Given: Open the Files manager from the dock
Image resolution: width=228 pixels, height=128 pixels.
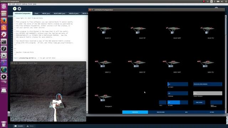Looking at the screenshot, I should [4, 14].
